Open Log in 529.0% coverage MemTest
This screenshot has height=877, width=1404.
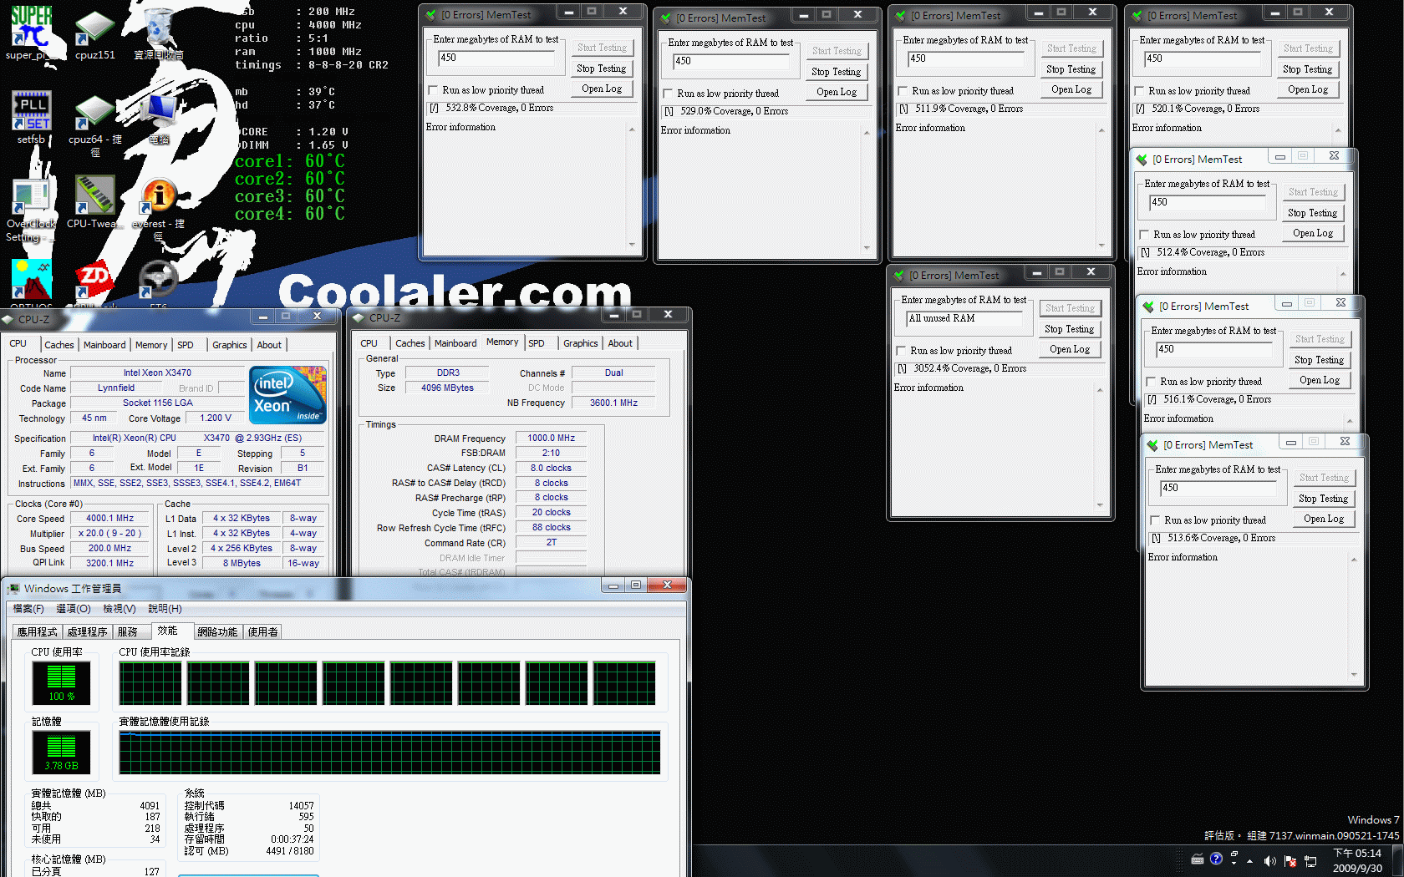click(837, 92)
